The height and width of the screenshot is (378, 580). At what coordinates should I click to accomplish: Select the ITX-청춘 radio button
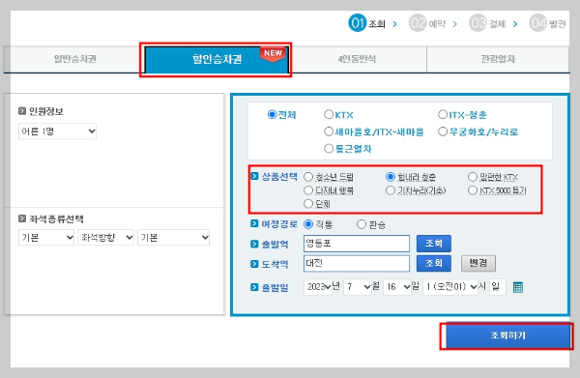click(x=443, y=114)
